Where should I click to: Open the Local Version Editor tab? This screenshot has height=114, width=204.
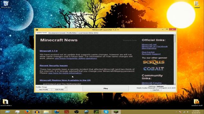[88, 33]
